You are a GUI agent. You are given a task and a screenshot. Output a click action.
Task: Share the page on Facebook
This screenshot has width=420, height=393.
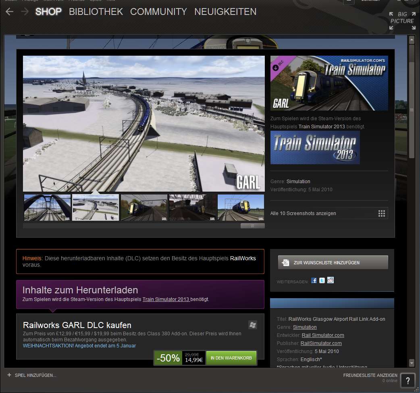point(314,280)
